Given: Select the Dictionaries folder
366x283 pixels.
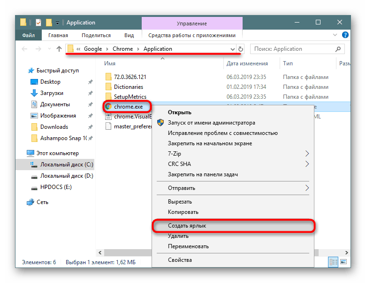Looking at the screenshot, I should pyautogui.click(x=129, y=87).
